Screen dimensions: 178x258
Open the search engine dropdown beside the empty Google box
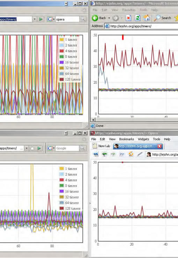54,148
